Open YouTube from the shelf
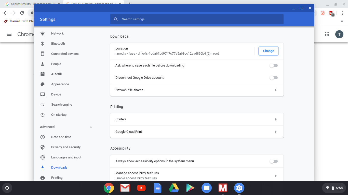The height and width of the screenshot is (195, 348). 141,188
